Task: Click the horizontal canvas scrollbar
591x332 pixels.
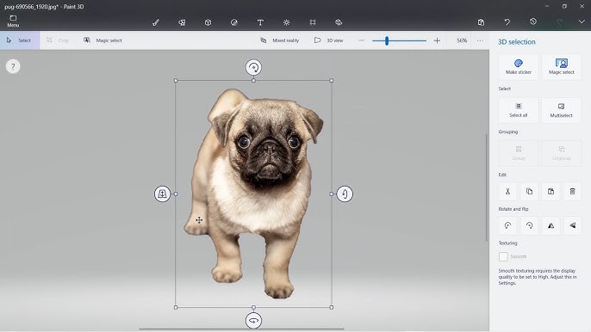Action: click(241, 329)
